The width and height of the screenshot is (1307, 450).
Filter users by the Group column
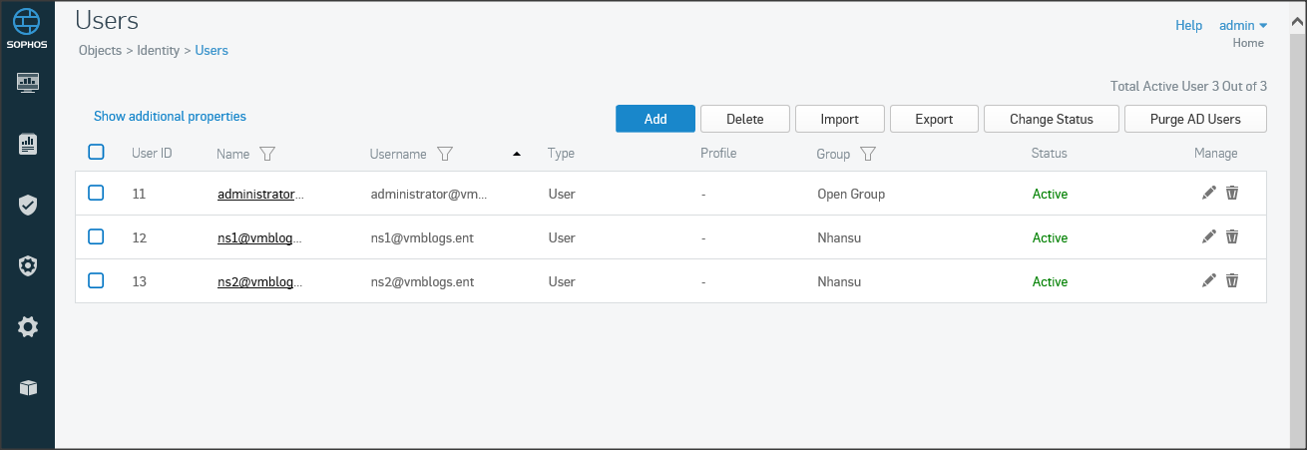tap(868, 154)
